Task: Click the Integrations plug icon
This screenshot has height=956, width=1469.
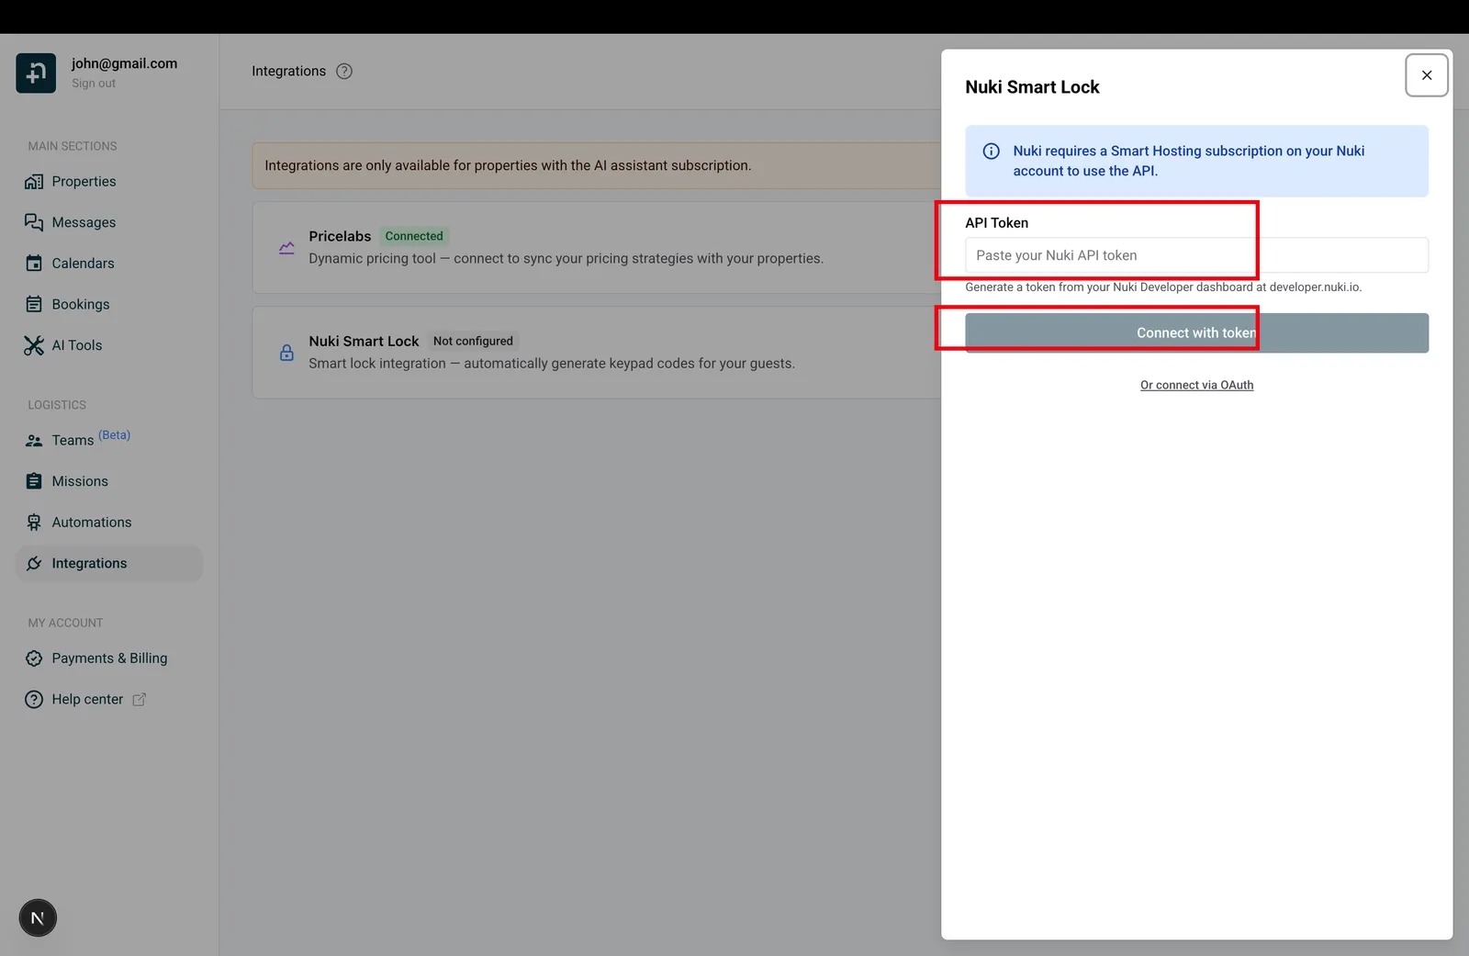Action: pyautogui.click(x=34, y=564)
